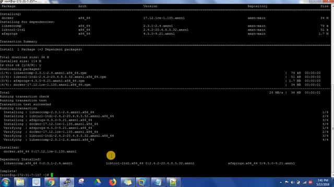
Task: Open the Windows Start menu orb
Action: (x=6, y=182)
